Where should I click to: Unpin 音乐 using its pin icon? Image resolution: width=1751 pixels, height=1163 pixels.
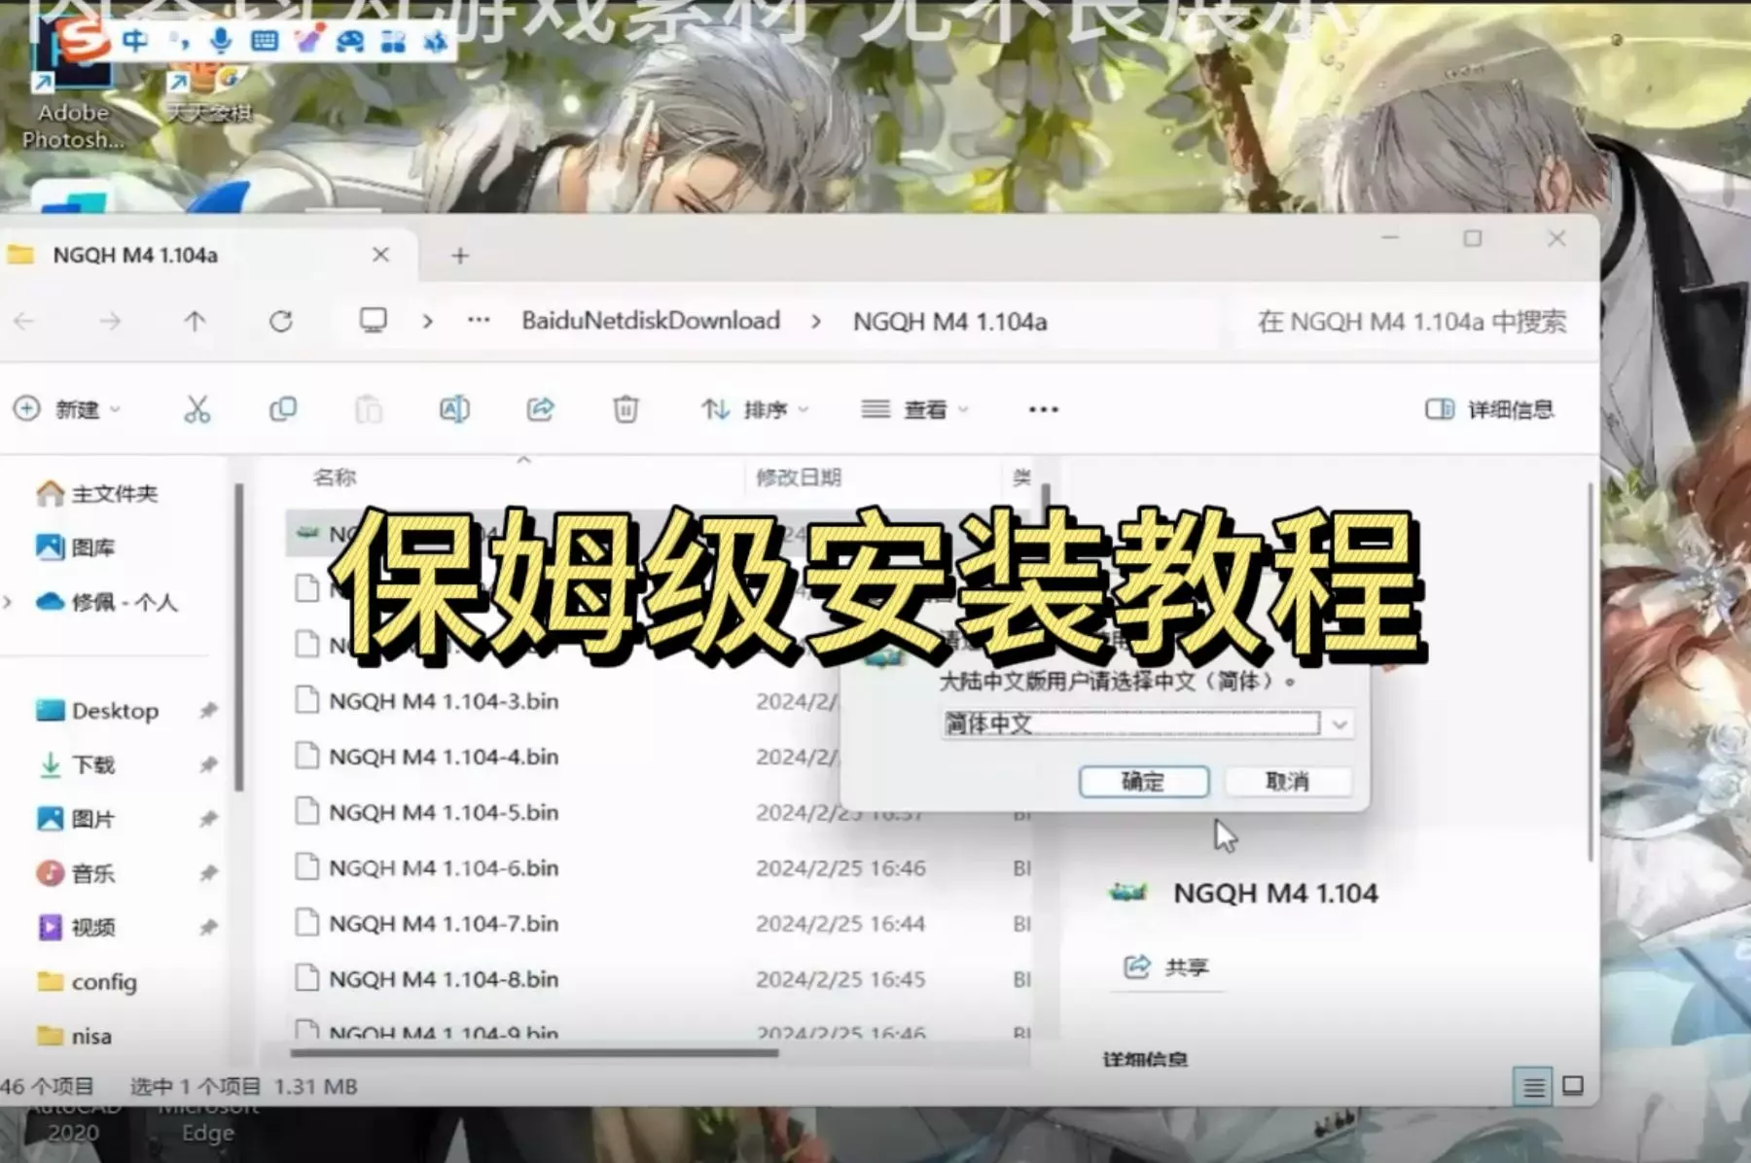click(208, 873)
